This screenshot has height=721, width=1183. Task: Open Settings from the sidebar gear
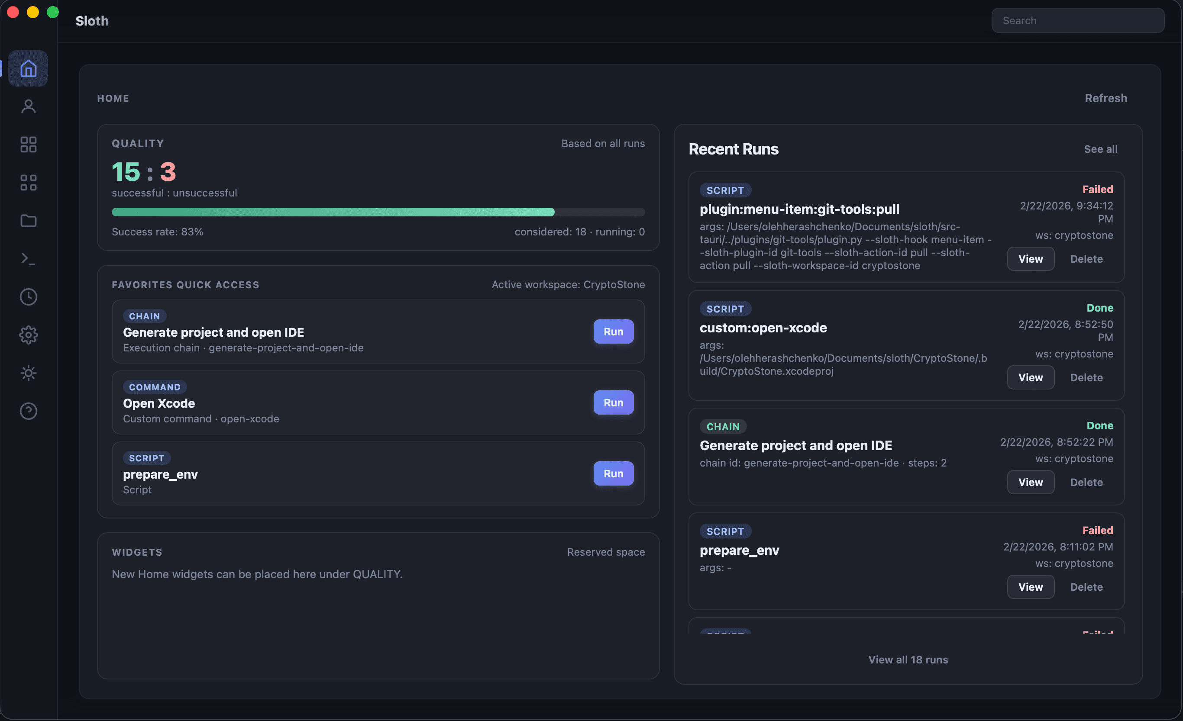pyautogui.click(x=28, y=335)
